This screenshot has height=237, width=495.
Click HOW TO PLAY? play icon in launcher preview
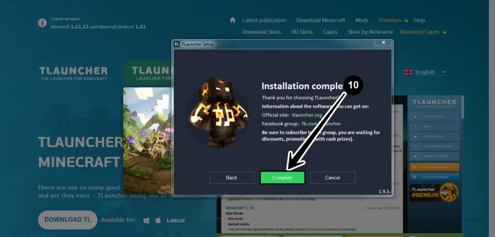tap(415, 117)
